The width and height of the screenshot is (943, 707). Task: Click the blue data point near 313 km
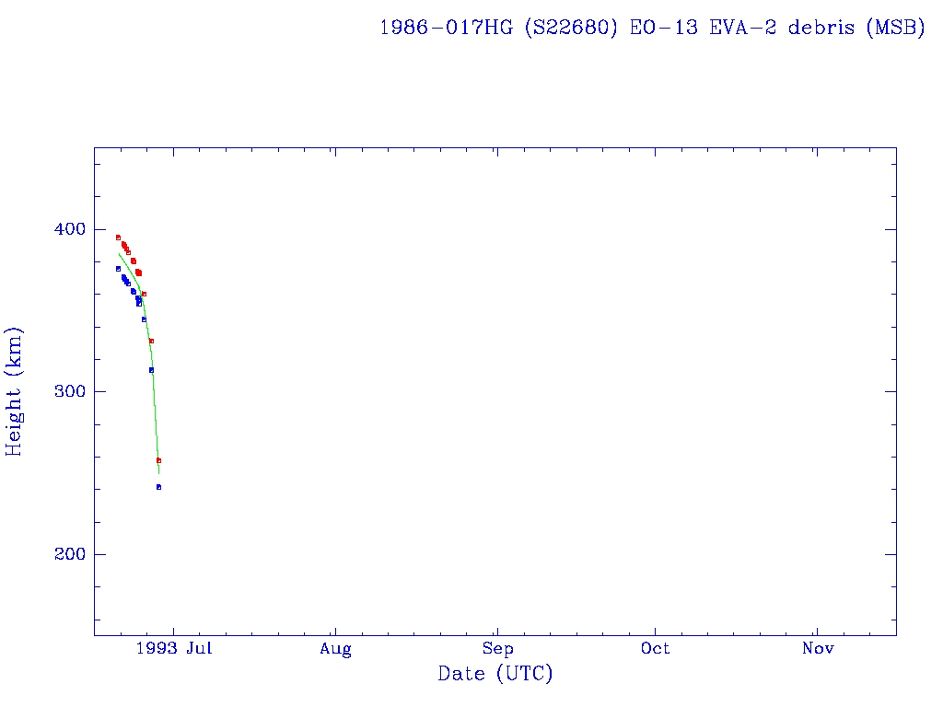[151, 370]
